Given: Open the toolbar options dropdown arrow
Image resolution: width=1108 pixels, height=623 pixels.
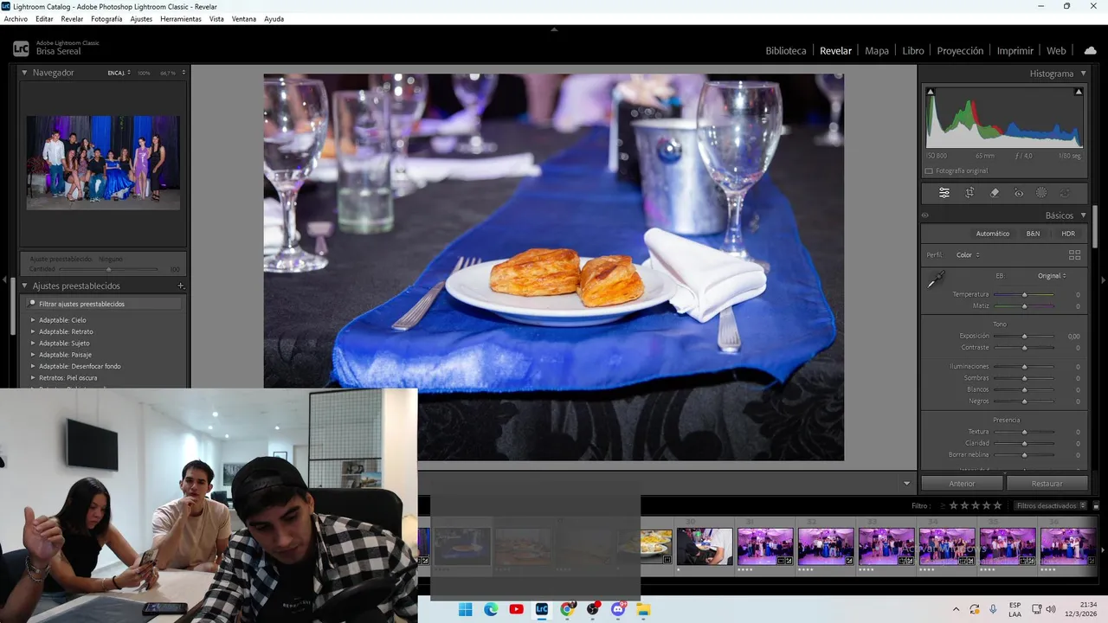Looking at the screenshot, I should point(906,484).
